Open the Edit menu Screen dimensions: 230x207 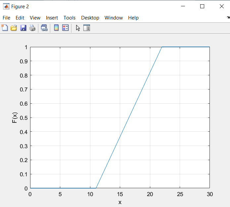(x=20, y=18)
